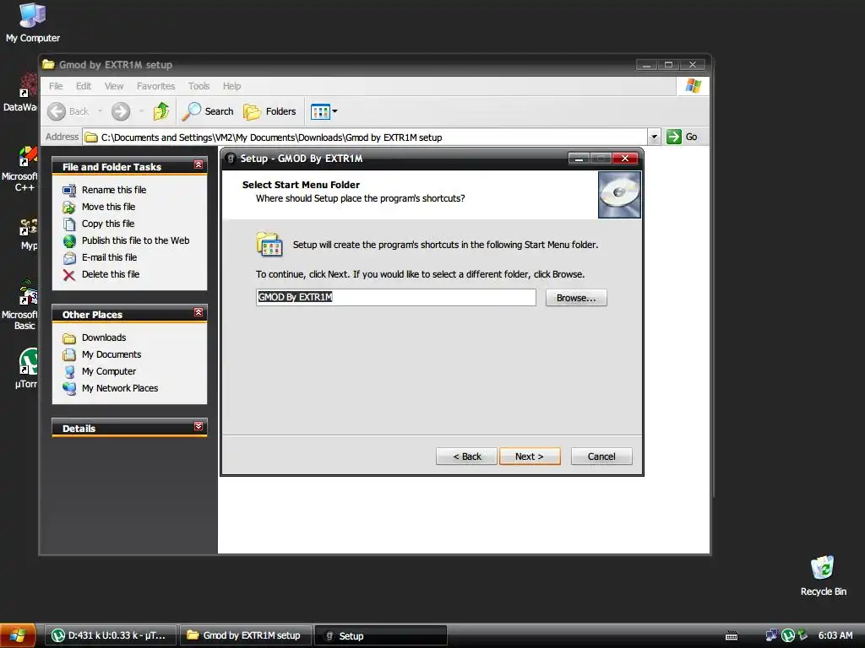Open Microsoft C++ desktop shortcut
Screen dimensions: 865x648
pyautogui.click(x=21, y=169)
